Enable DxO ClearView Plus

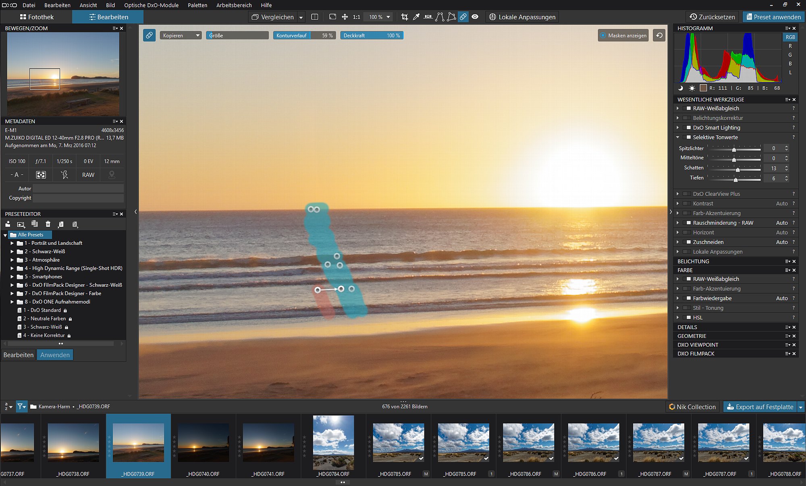[x=687, y=194]
